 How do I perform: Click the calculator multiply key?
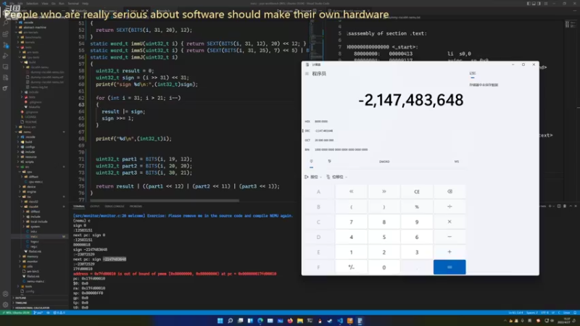point(449,222)
